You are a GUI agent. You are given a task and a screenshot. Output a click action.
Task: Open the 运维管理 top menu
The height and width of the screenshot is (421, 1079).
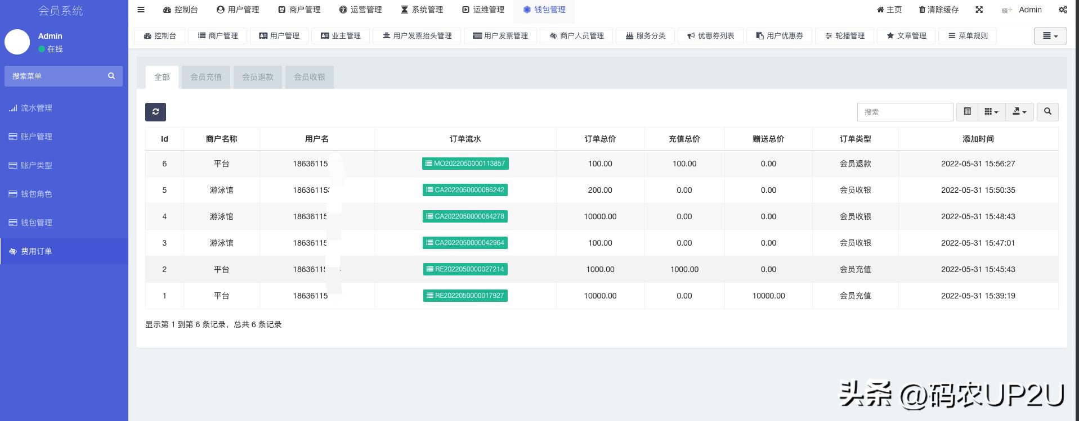pos(483,10)
